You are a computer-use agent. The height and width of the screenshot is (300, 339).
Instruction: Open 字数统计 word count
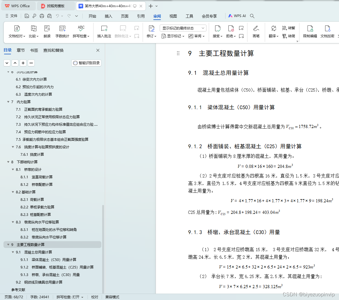pos(62,32)
